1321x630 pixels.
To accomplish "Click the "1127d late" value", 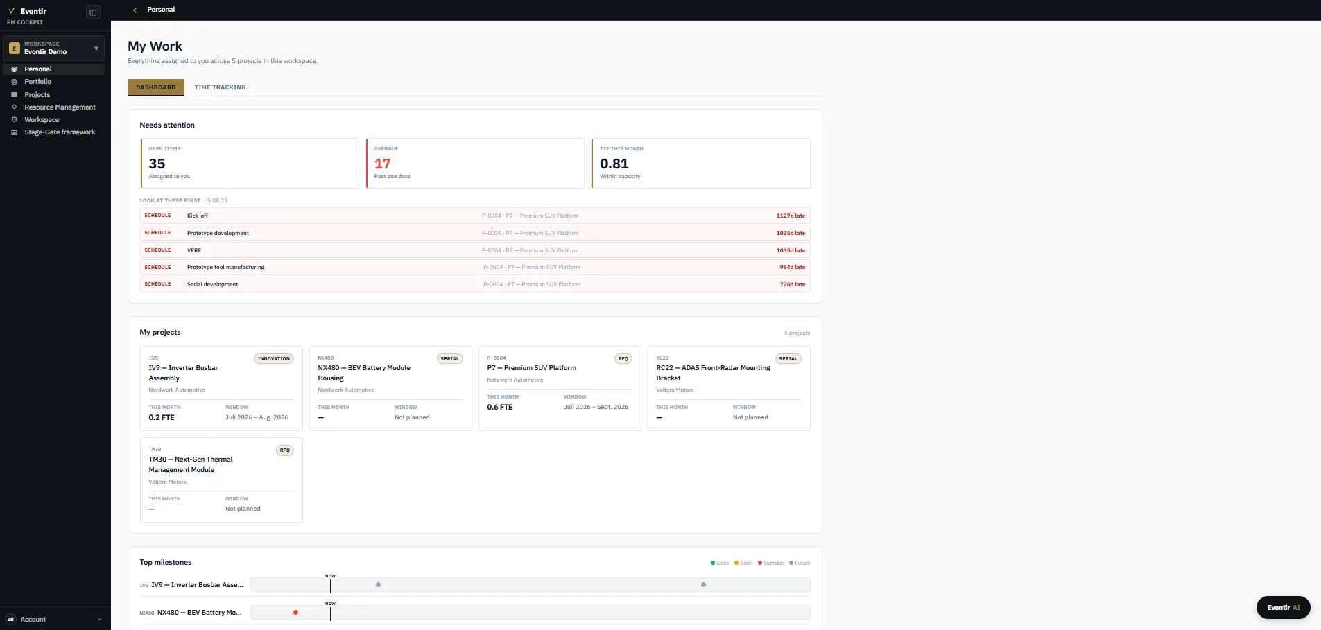I will pos(791,216).
